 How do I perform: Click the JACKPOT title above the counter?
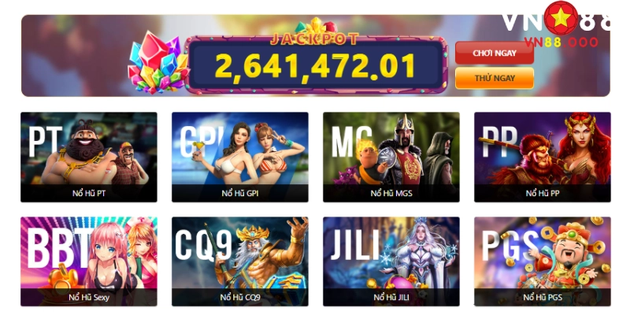pos(314,39)
